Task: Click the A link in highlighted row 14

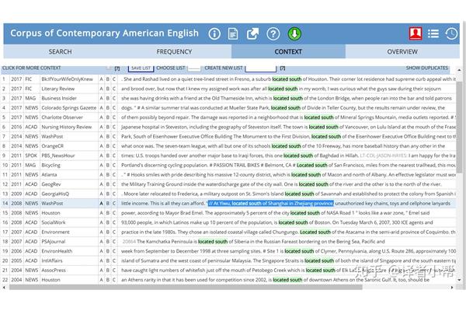Action: [x=101, y=203]
